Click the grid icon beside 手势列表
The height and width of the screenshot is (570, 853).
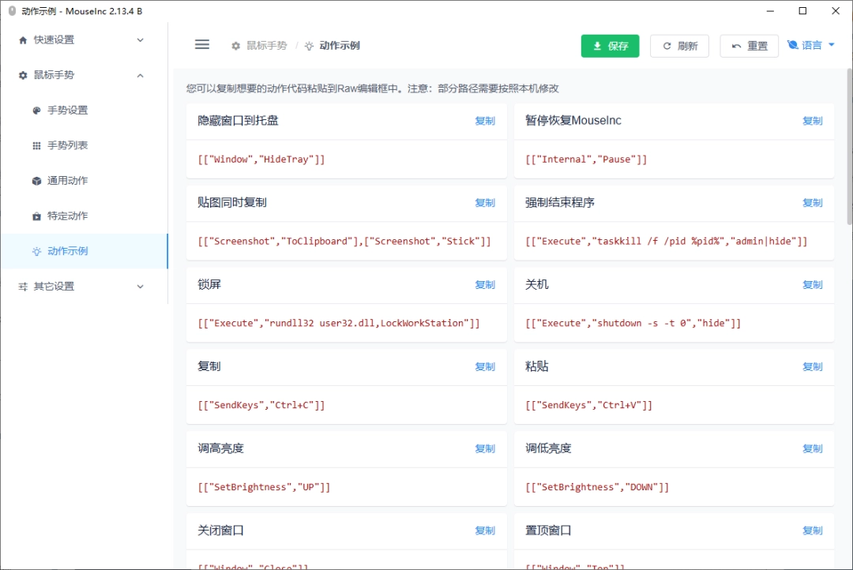(36, 146)
